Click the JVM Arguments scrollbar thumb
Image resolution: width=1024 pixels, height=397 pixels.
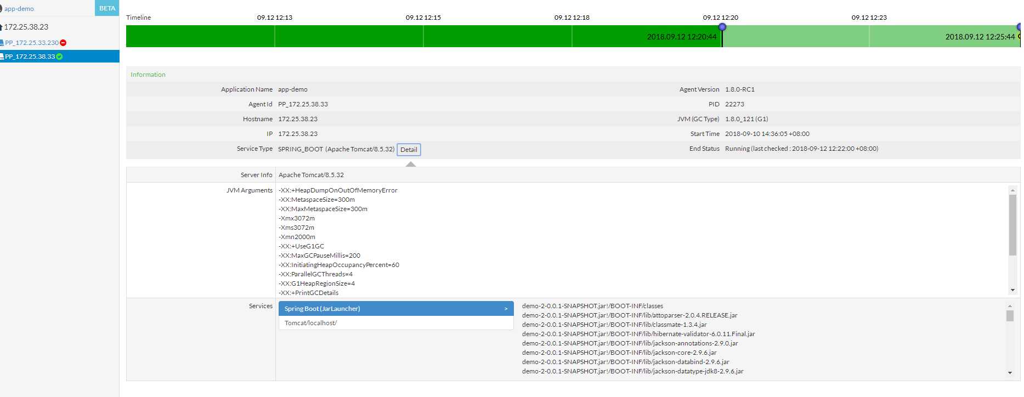(1012, 225)
